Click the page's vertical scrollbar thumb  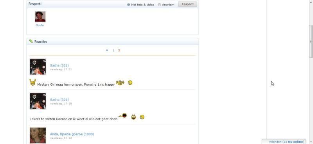(x=311, y=41)
